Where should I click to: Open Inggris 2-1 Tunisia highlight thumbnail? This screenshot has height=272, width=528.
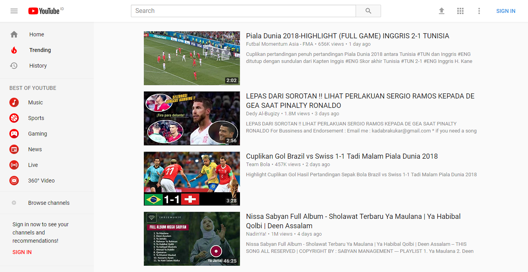point(192,58)
